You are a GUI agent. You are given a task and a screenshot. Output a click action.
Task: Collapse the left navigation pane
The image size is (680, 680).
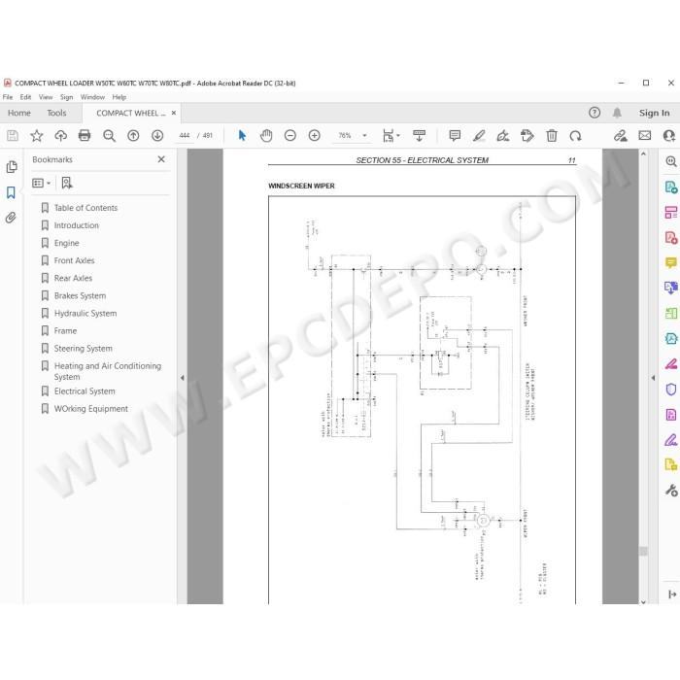coord(183,378)
